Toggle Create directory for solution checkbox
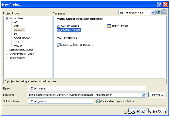Viewport: 170px width, 117px height. coord(98,101)
